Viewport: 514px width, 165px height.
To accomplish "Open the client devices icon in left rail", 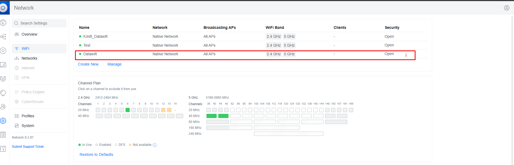I will click(x=3, y=65).
